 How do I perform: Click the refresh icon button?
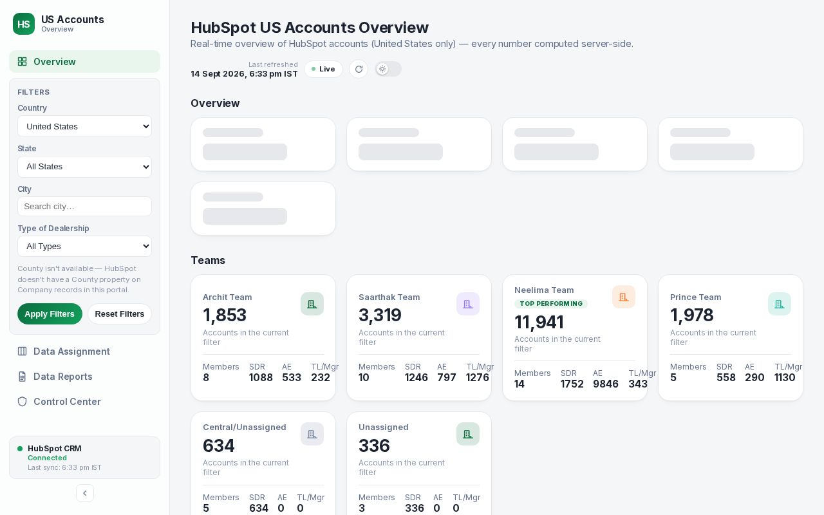point(359,69)
